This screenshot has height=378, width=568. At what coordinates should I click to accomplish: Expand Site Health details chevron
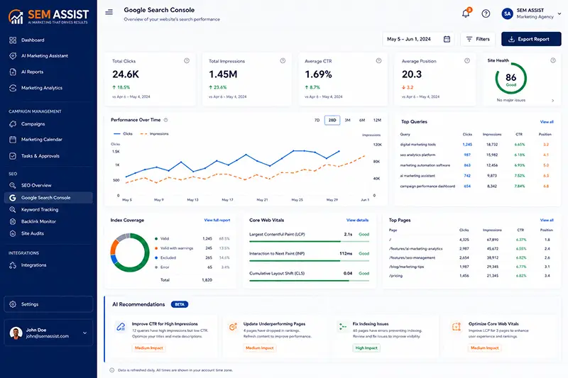[553, 101]
